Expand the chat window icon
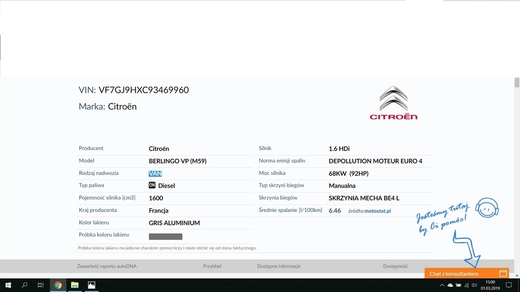Viewport: 520px width, 292px height. point(503,273)
